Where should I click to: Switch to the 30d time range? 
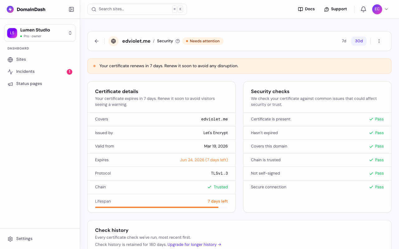click(359, 41)
